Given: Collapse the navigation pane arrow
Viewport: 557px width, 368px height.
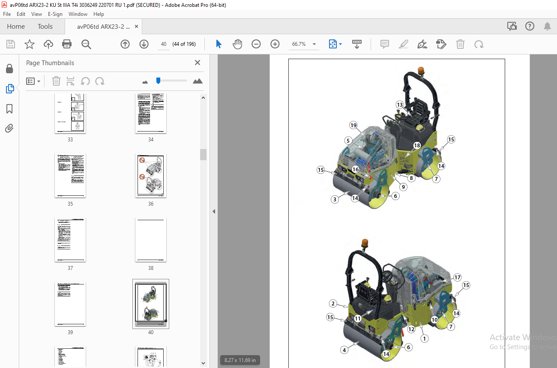Looking at the screenshot, I should click(214, 211).
